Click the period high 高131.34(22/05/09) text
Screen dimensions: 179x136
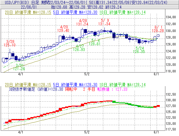point(114,2)
